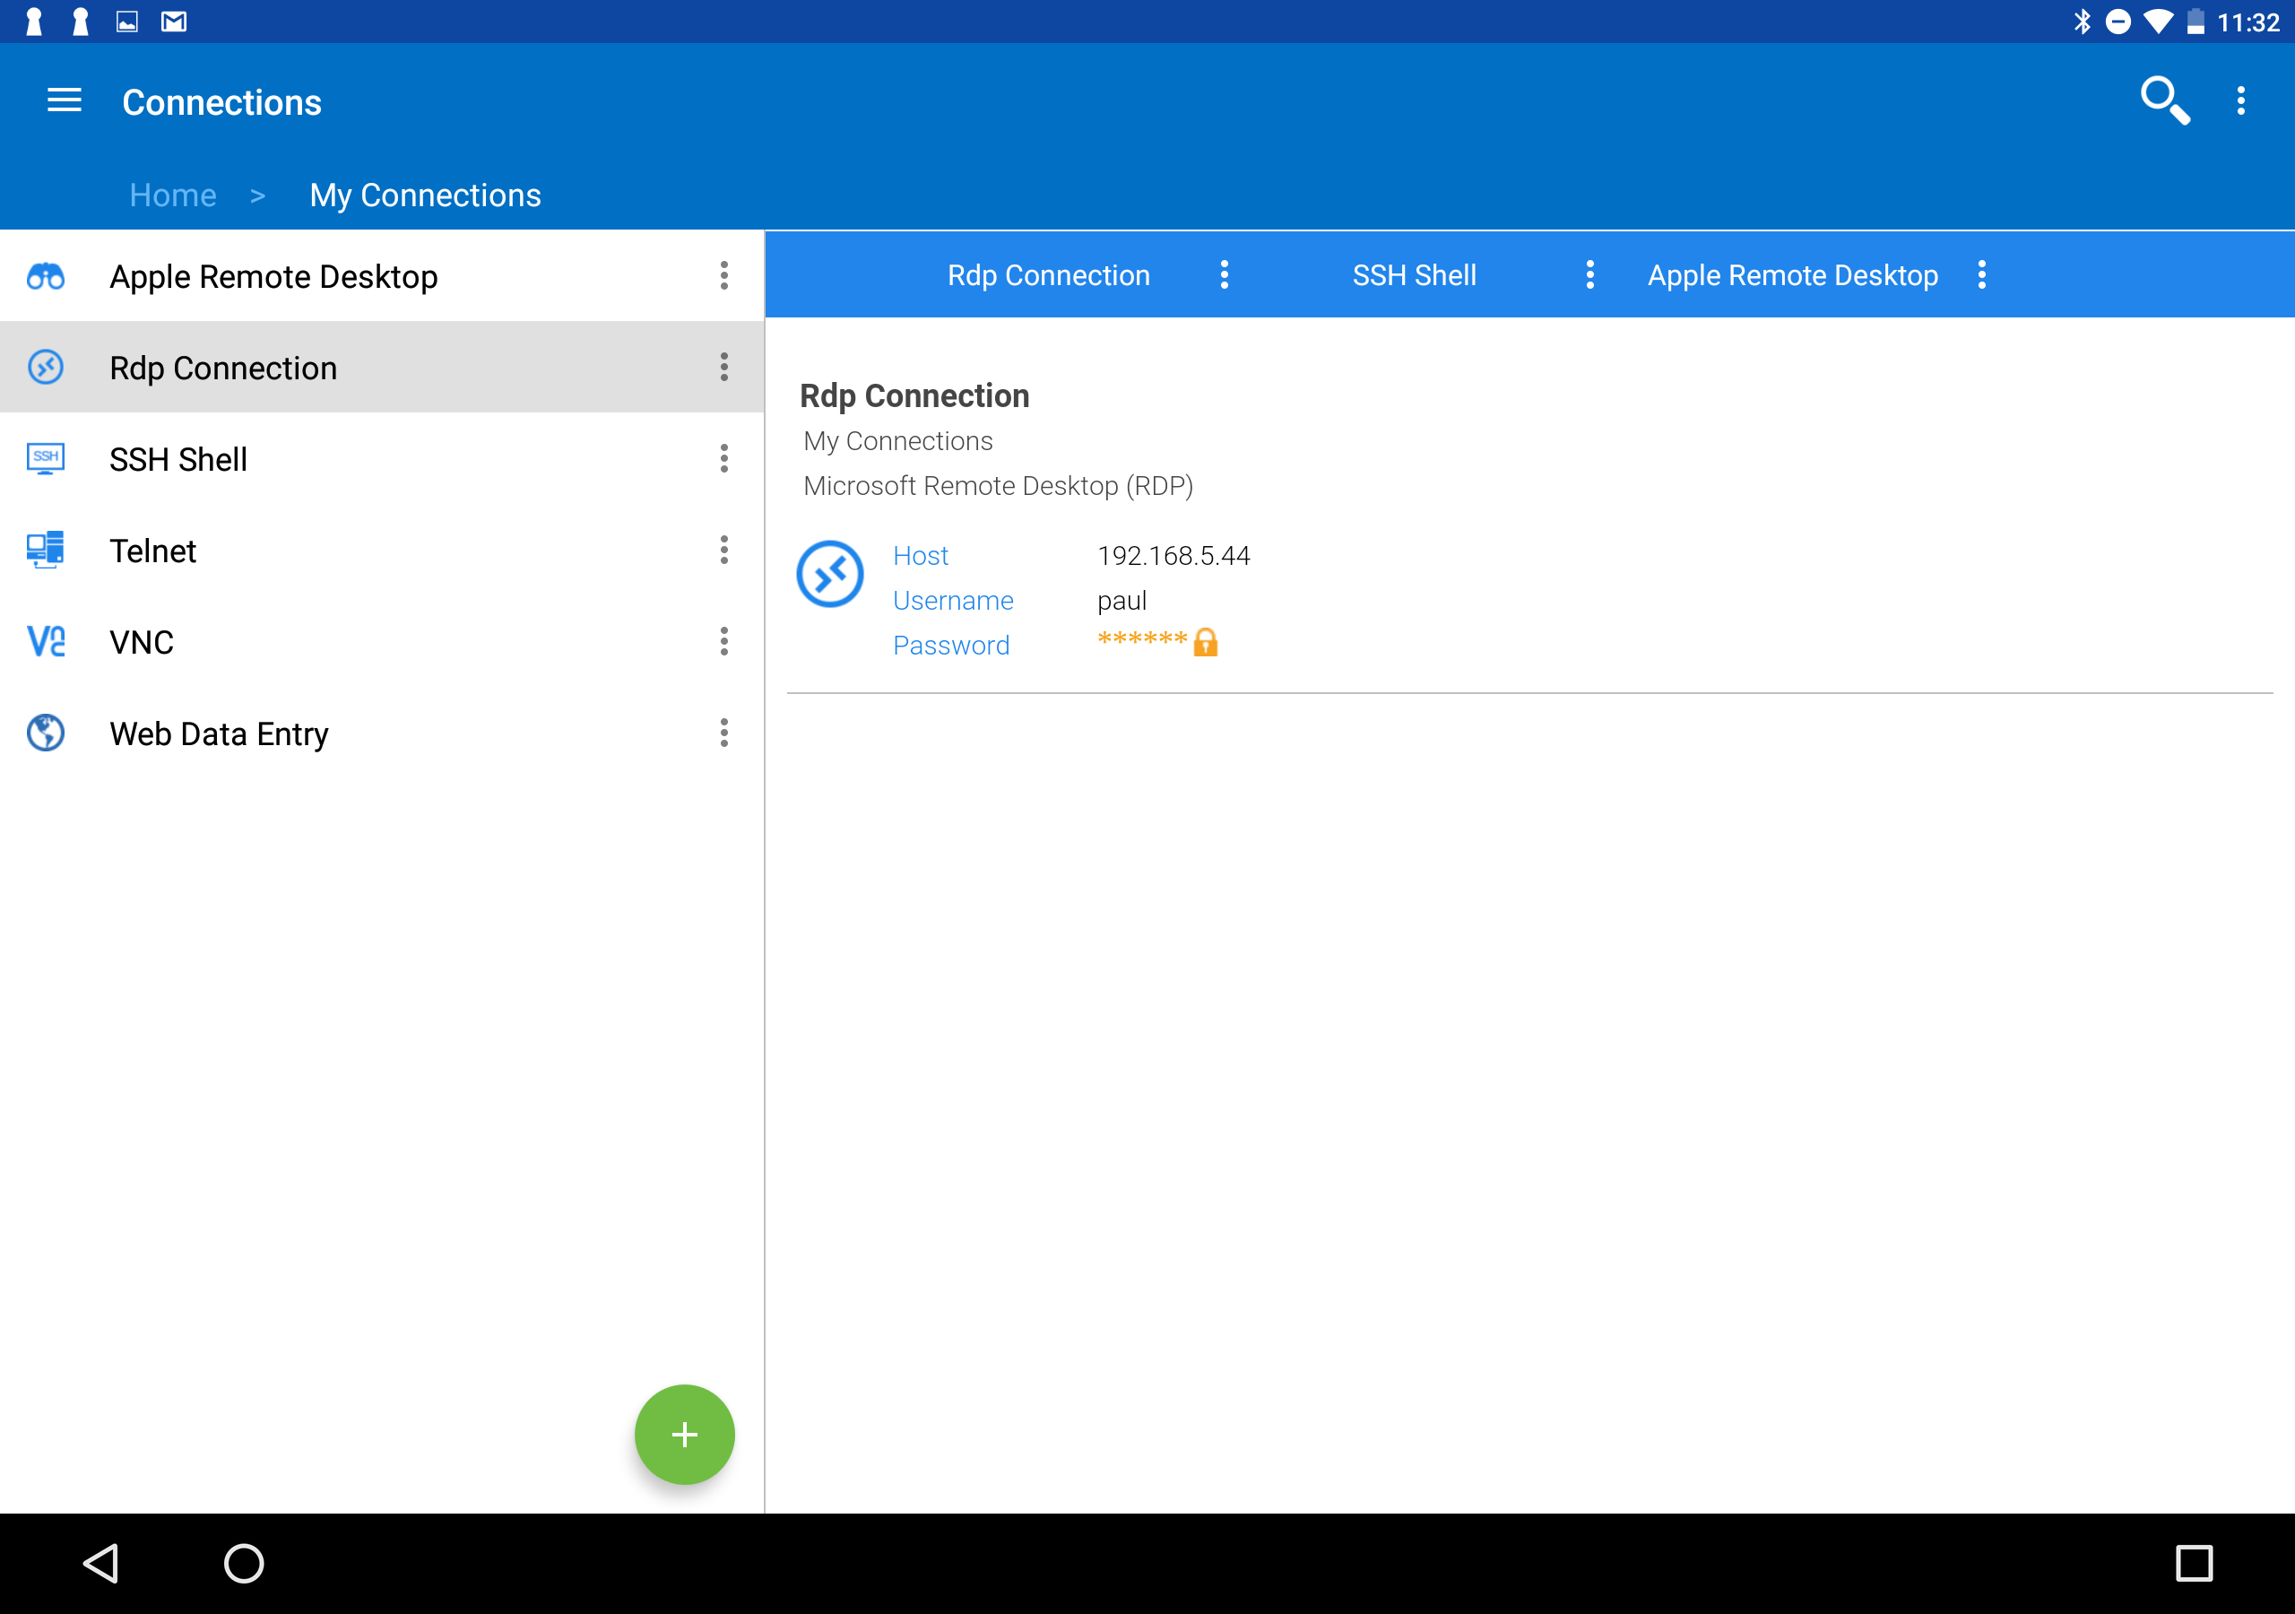Viewport: 2295px width, 1614px height.
Task: Open Rdp Connection tab overflow menu
Action: tap(1225, 275)
